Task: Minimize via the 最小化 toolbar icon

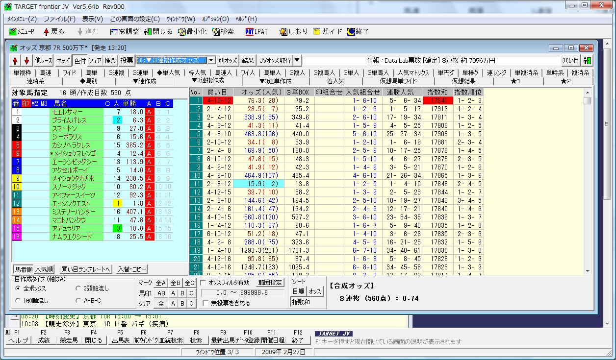Action: pos(193,31)
